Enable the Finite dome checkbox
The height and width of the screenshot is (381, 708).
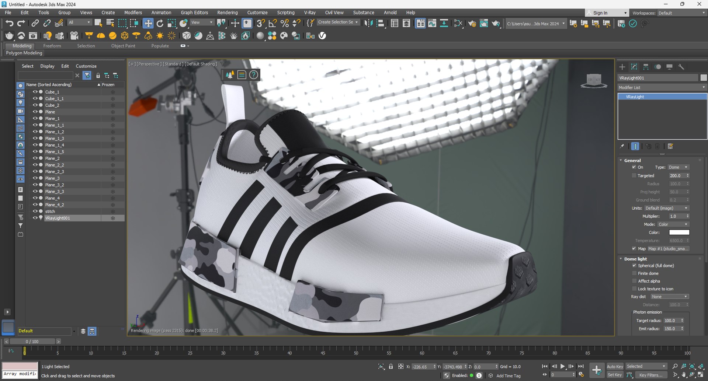point(634,273)
